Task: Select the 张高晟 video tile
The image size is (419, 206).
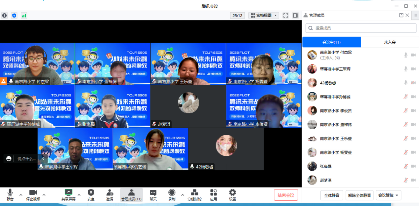Action: pos(113,106)
